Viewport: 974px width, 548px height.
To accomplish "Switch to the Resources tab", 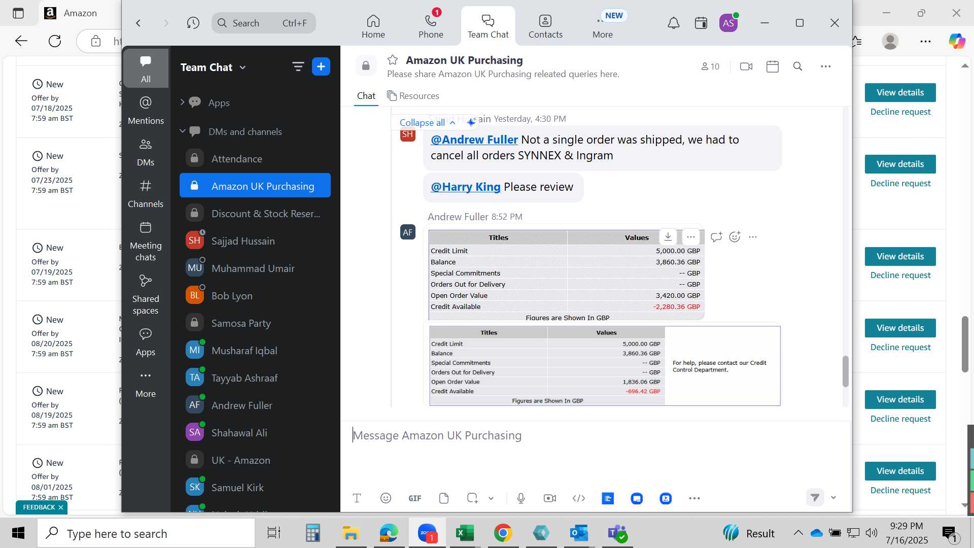I will tap(413, 96).
